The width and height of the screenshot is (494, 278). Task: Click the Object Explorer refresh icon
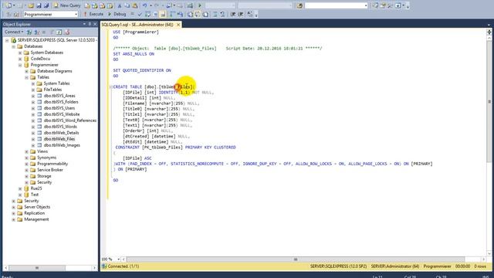click(59, 32)
